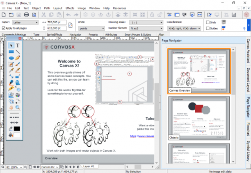Open the Canvas Ov page selector dropdown

[x=50, y=167]
